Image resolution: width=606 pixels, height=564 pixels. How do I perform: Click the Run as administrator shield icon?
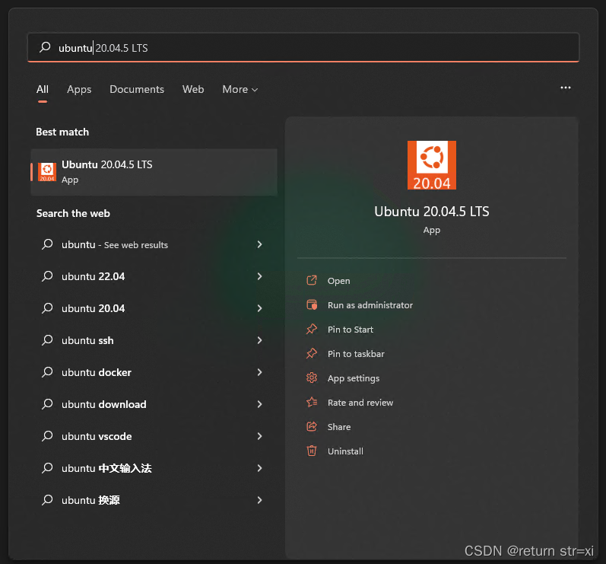click(x=312, y=304)
